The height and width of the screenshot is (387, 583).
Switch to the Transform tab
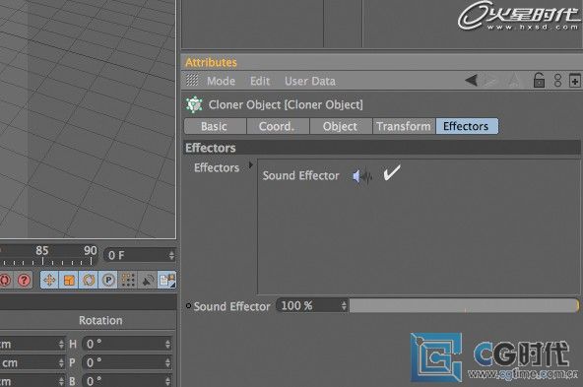pyautogui.click(x=404, y=126)
